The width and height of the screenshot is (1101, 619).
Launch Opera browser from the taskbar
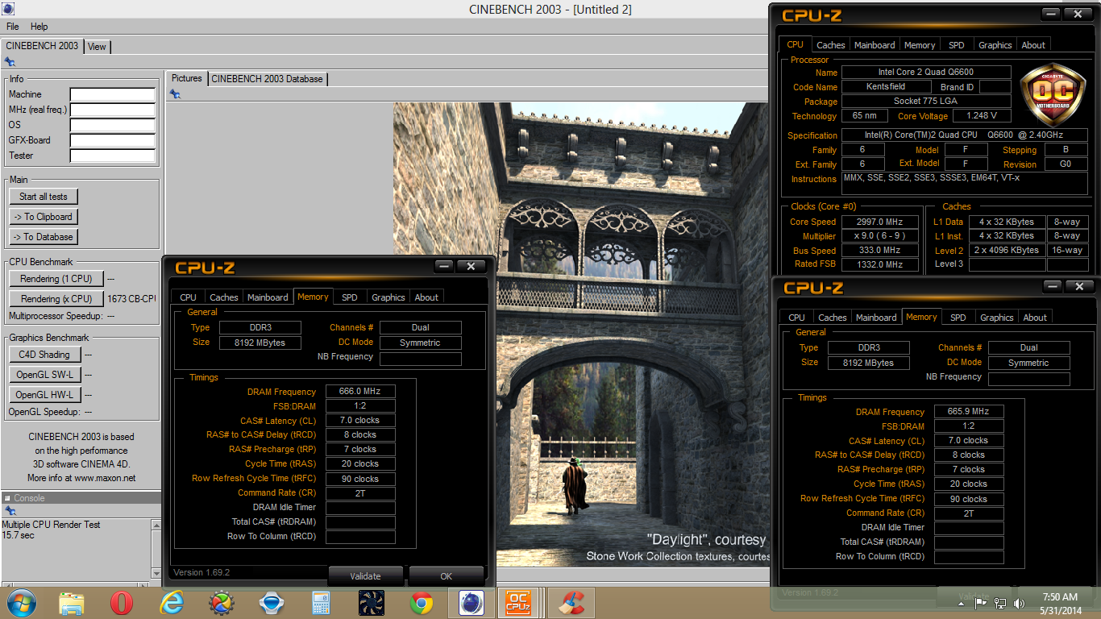(x=122, y=602)
